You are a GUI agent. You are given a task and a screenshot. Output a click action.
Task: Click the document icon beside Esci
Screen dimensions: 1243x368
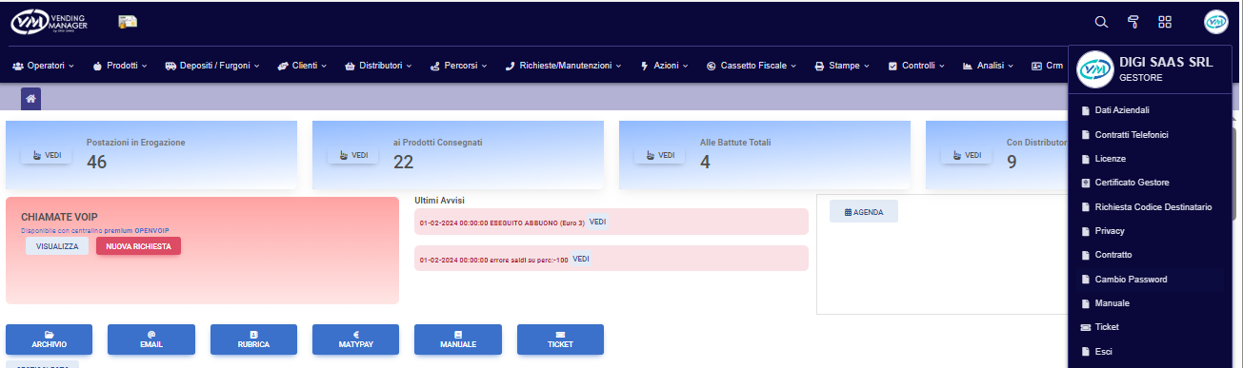1085,351
